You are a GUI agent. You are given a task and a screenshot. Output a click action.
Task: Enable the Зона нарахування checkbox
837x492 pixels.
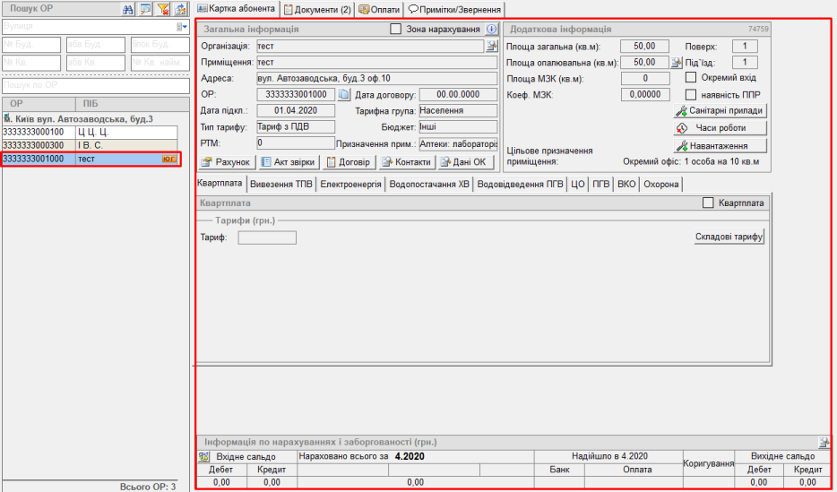(397, 30)
